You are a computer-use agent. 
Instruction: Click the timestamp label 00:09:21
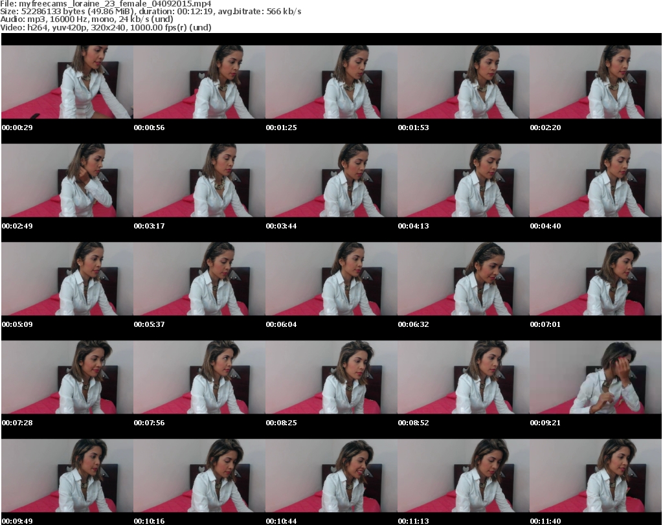pos(545,423)
